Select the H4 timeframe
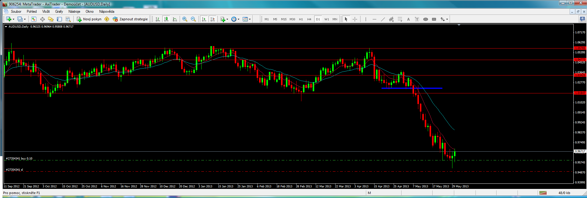Image resolution: width=587 pixels, height=198 pixels. point(309,19)
